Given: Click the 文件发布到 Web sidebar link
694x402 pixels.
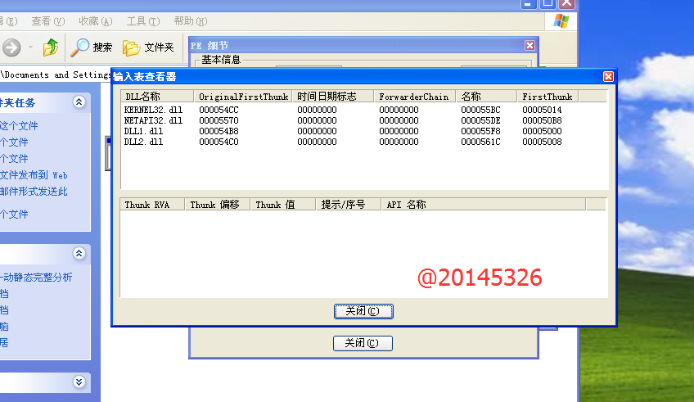Looking at the screenshot, I should (34, 175).
